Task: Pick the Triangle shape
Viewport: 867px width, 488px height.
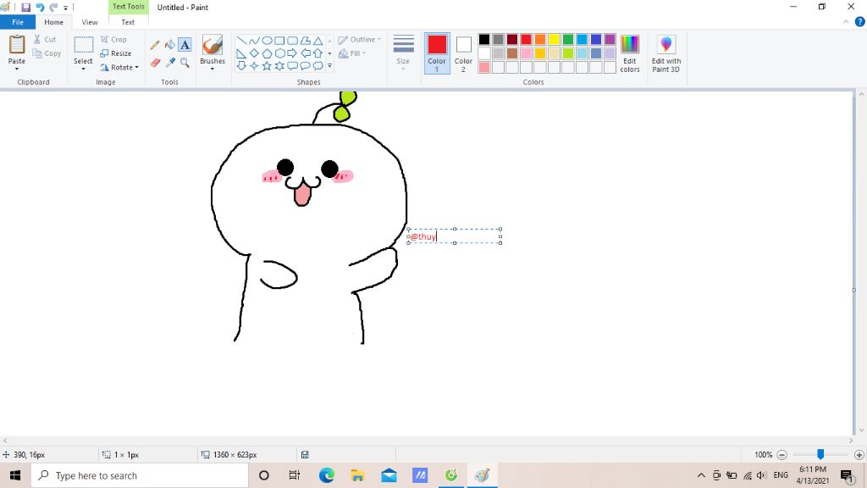Action: (x=318, y=41)
